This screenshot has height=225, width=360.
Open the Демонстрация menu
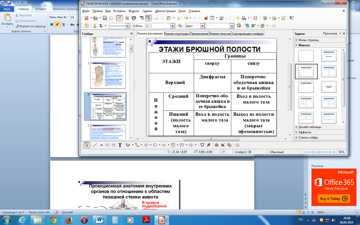[165, 11]
